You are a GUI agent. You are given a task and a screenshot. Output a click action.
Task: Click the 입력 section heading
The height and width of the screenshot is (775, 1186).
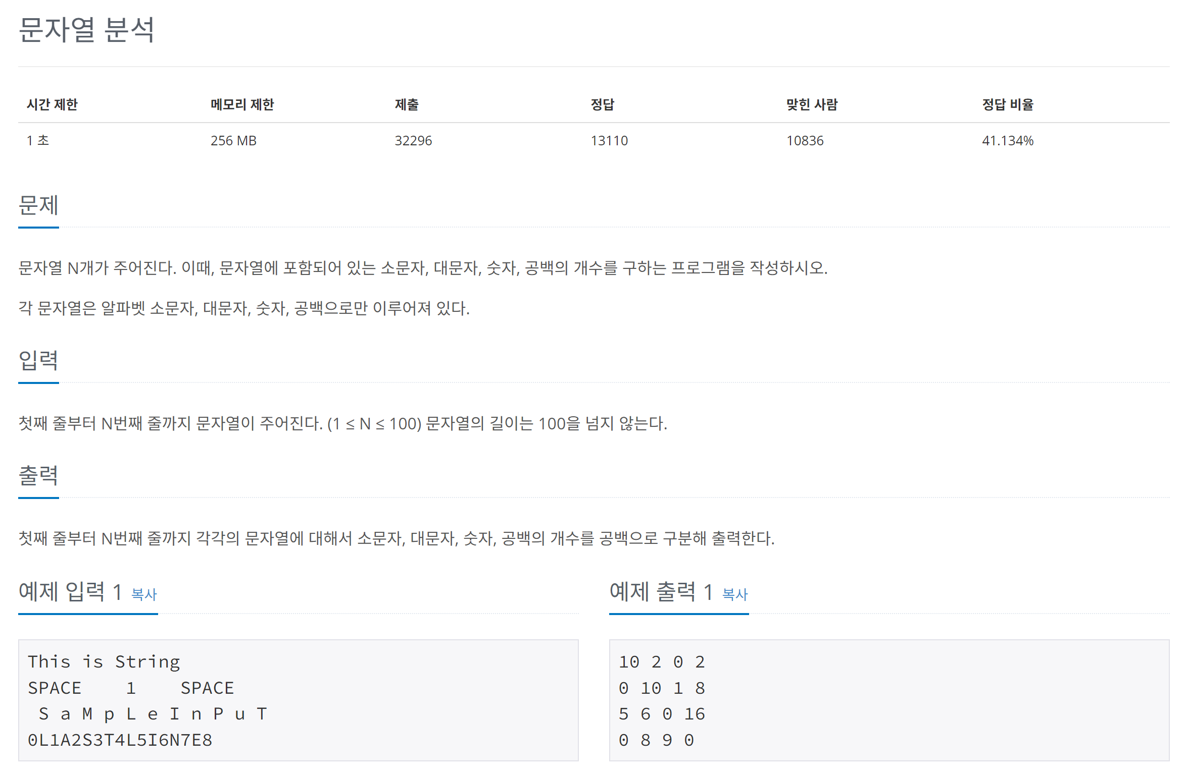coord(38,361)
